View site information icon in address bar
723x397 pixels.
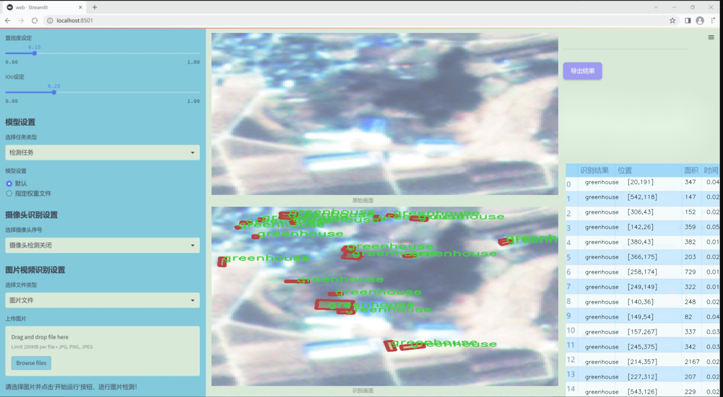50,20
